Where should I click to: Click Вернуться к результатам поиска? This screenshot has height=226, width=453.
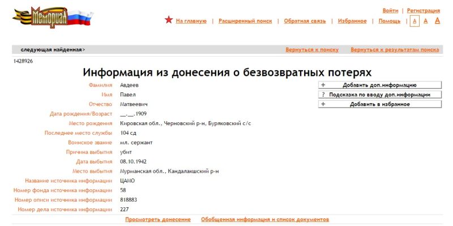coord(395,50)
